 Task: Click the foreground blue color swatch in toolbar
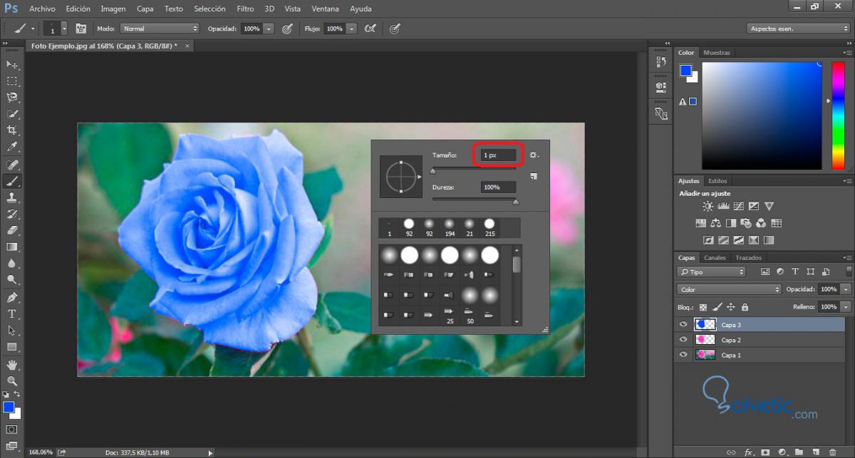click(x=9, y=407)
